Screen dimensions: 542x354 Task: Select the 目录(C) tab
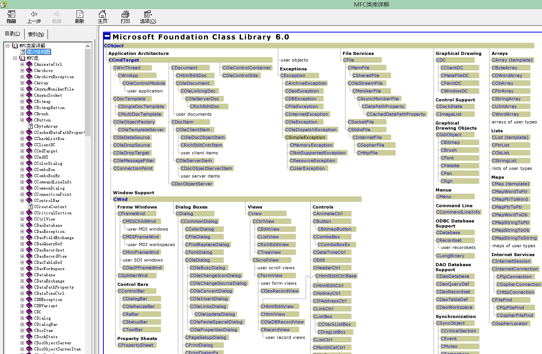pyautogui.click(x=12, y=34)
